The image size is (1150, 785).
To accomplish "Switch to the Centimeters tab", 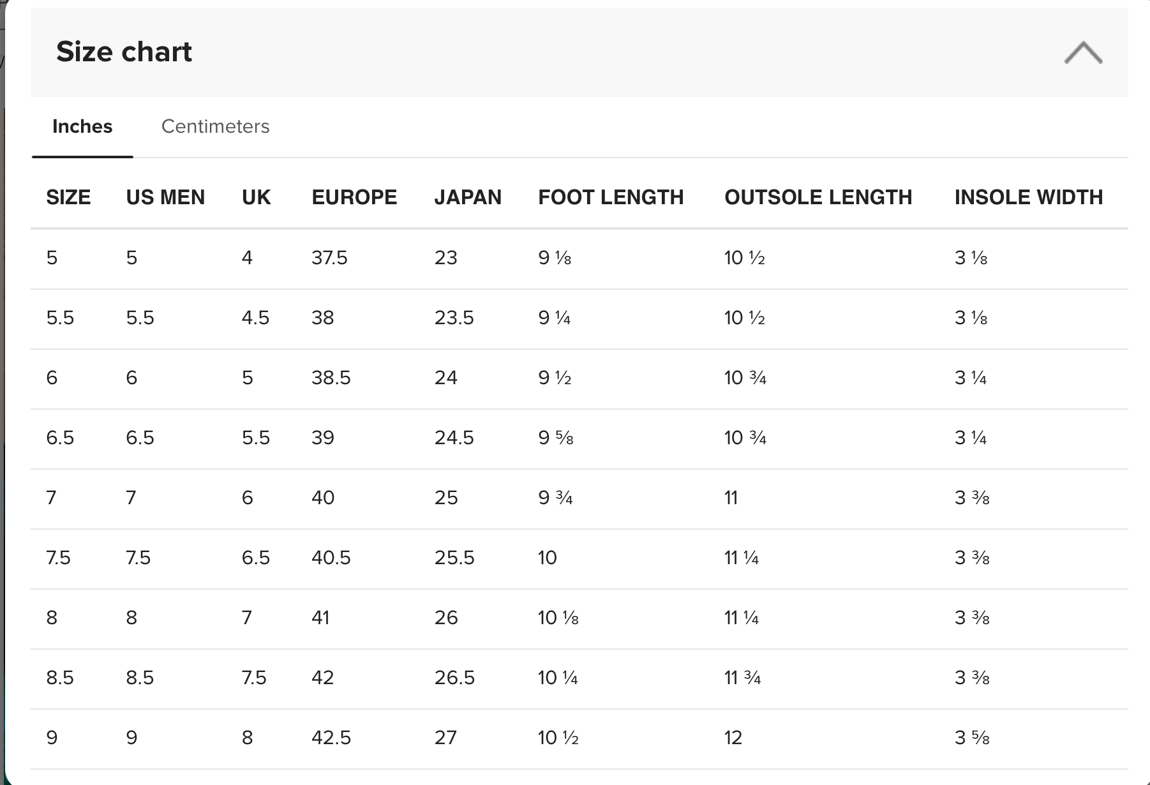I will coord(215,126).
